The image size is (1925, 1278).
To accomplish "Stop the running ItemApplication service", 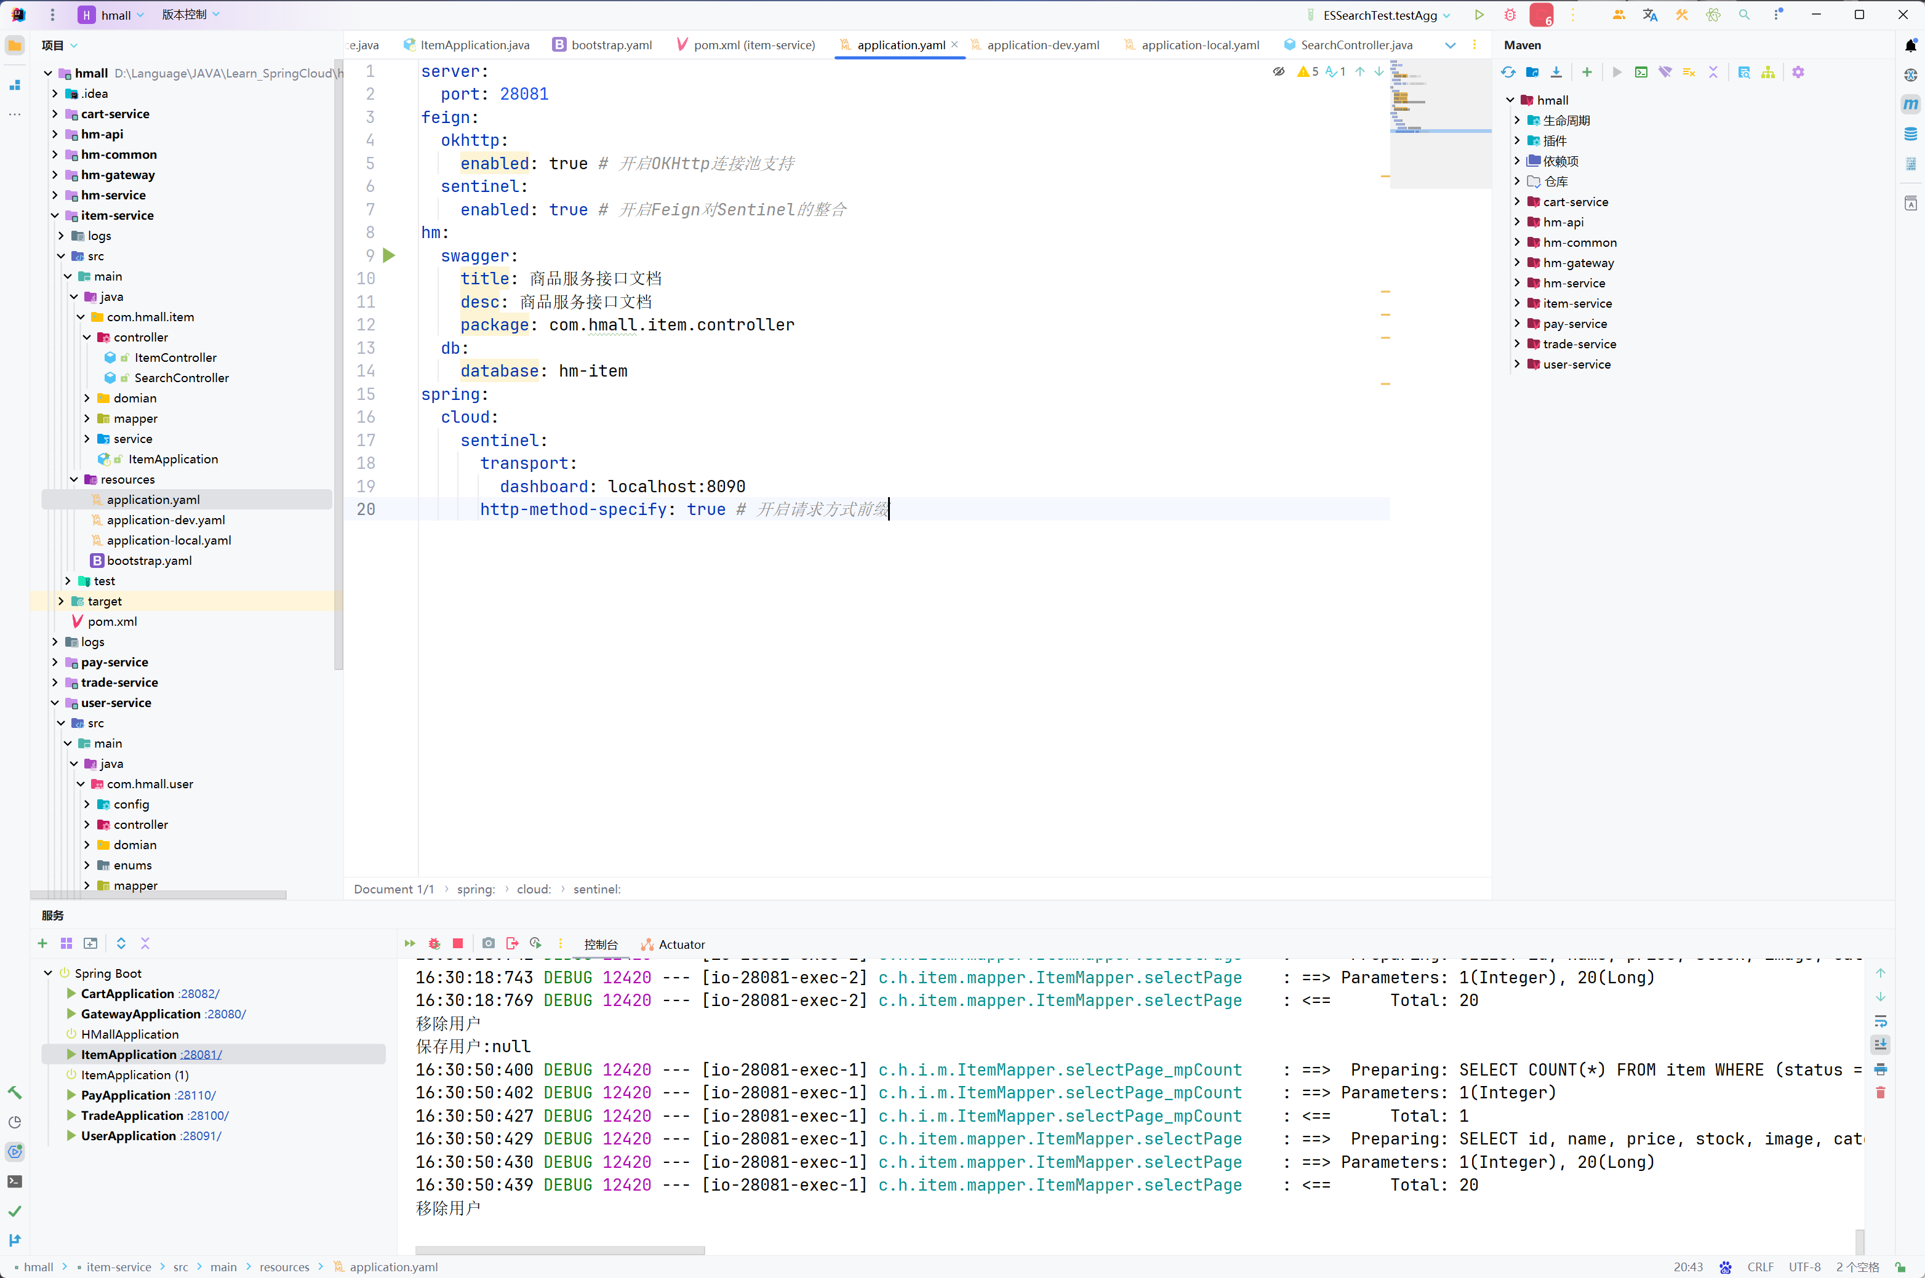I will [x=458, y=944].
